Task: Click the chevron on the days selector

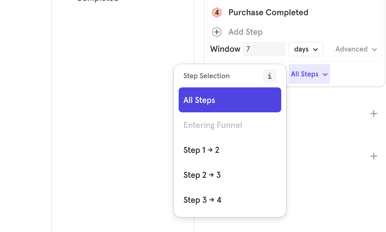Action: [x=316, y=49]
